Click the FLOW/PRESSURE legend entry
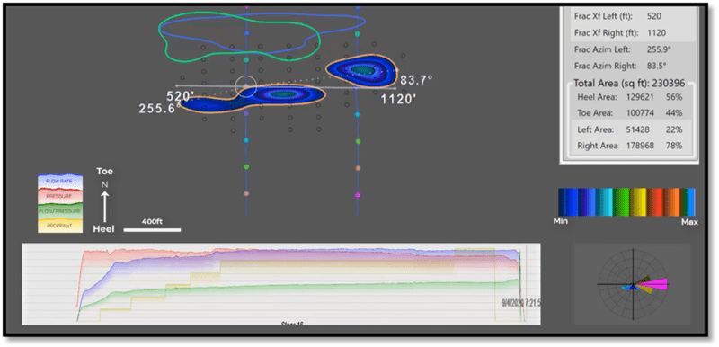719x347 pixels. pos(60,211)
